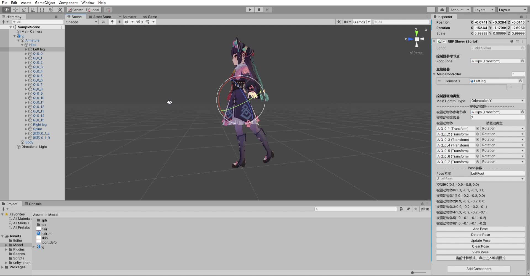Disable the RBF Slover script checkbox

coord(444,41)
